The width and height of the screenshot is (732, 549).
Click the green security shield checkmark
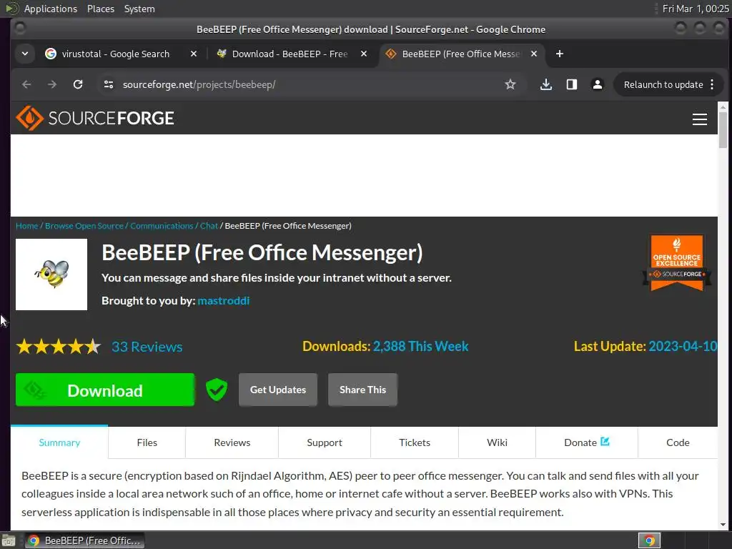coord(217,390)
